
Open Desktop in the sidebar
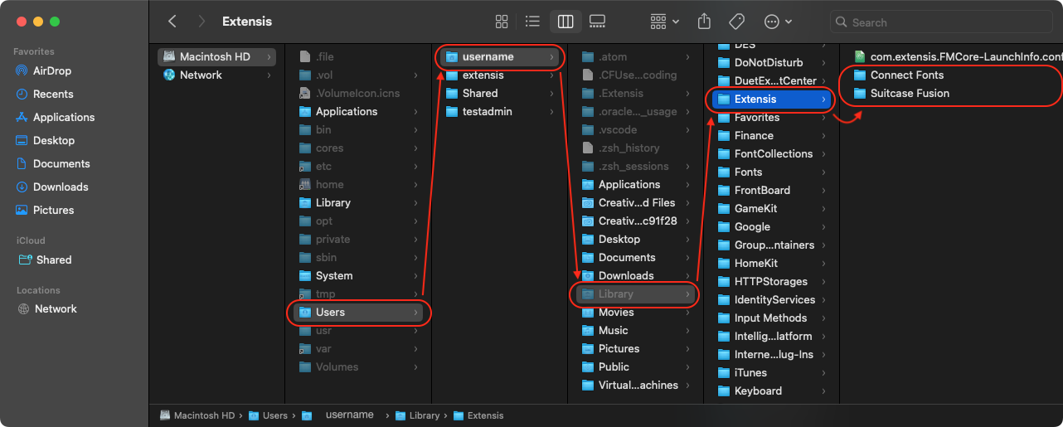(x=54, y=140)
